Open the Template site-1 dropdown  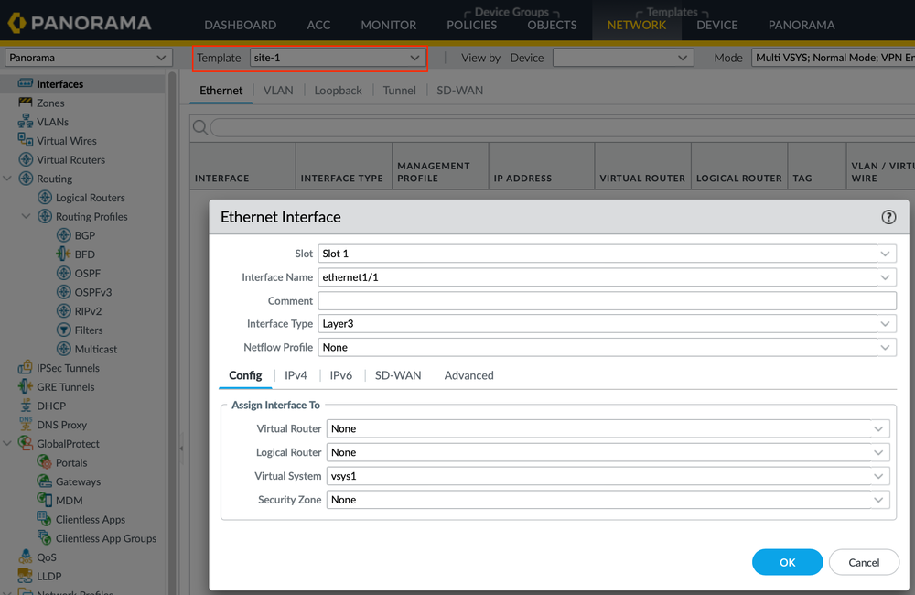pos(336,58)
